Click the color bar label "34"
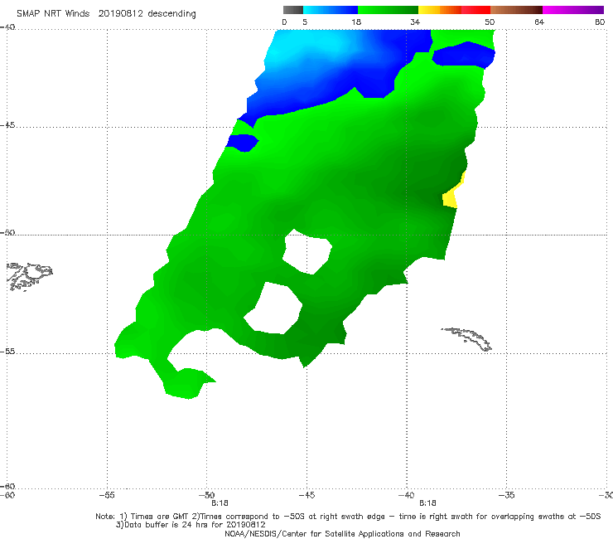The image size is (613, 539). pyautogui.click(x=415, y=22)
